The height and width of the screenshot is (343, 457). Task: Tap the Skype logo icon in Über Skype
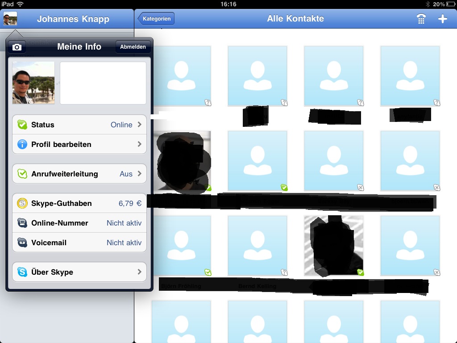tap(22, 272)
